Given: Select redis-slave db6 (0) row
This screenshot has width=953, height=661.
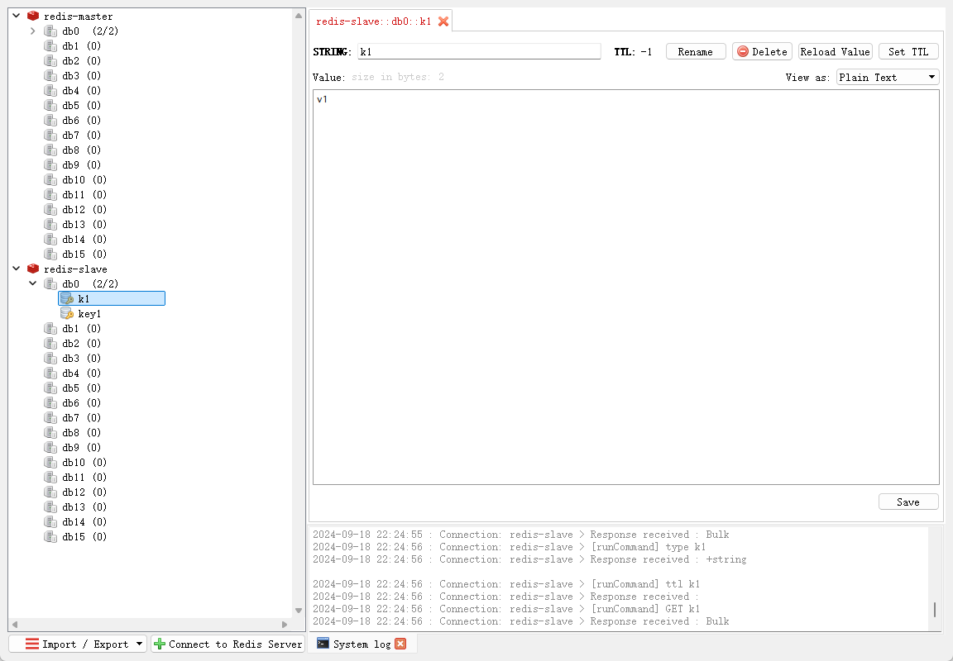Looking at the screenshot, I should pyautogui.click(x=81, y=403).
